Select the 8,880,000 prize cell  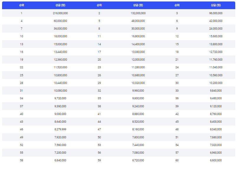138,114
